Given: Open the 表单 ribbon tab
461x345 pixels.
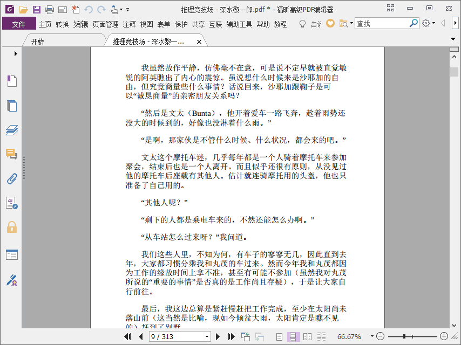Looking at the screenshot, I should pyautogui.click(x=164, y=24).
